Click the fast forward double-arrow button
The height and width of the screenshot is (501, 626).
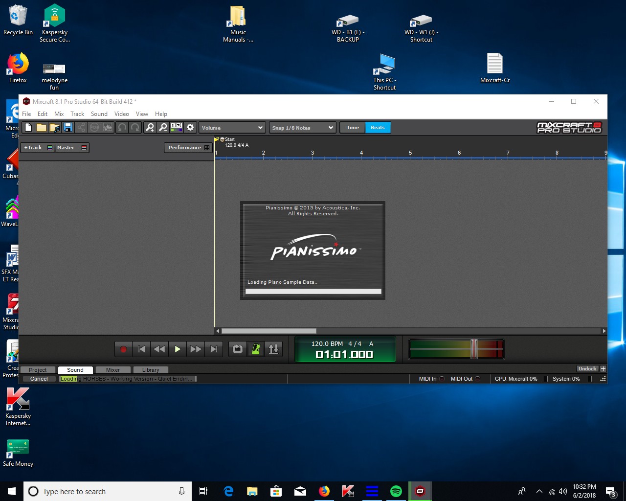click(196, 349)
